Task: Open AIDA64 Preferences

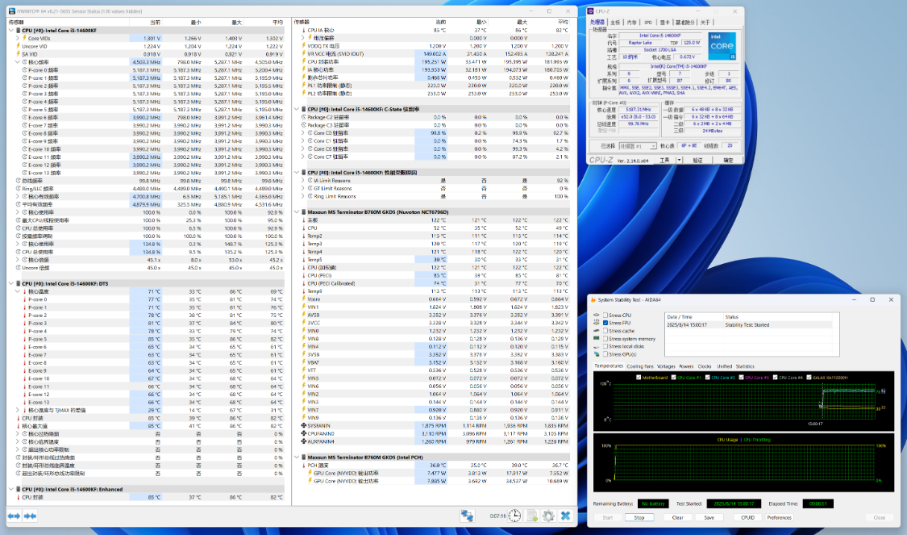Action: tap(779, 517)
